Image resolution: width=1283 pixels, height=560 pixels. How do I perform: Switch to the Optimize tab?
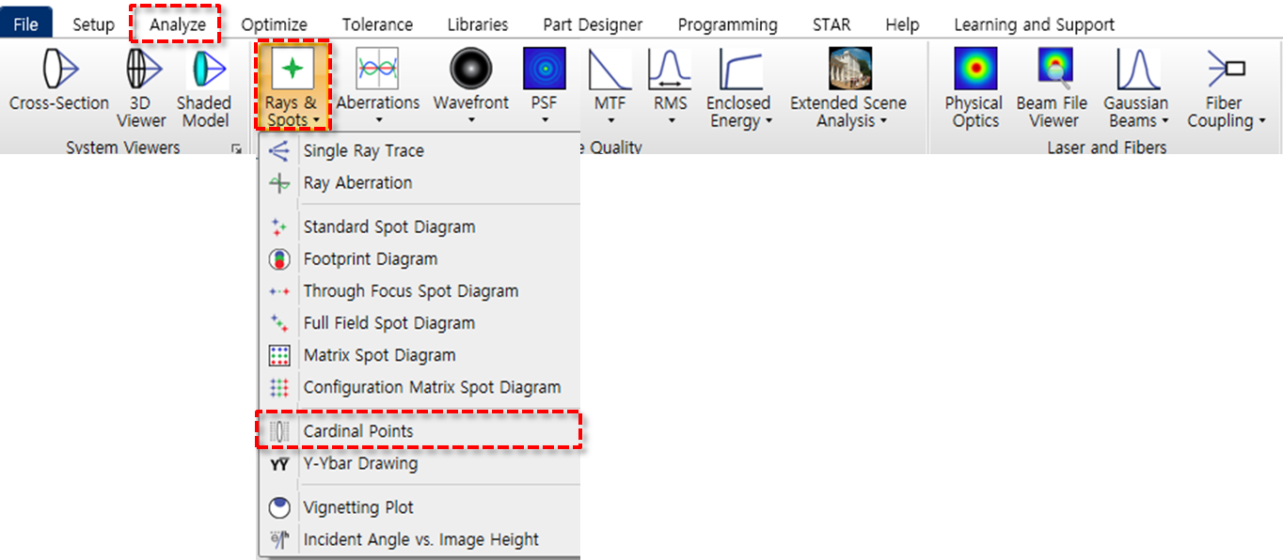click(x=274, y=24)
